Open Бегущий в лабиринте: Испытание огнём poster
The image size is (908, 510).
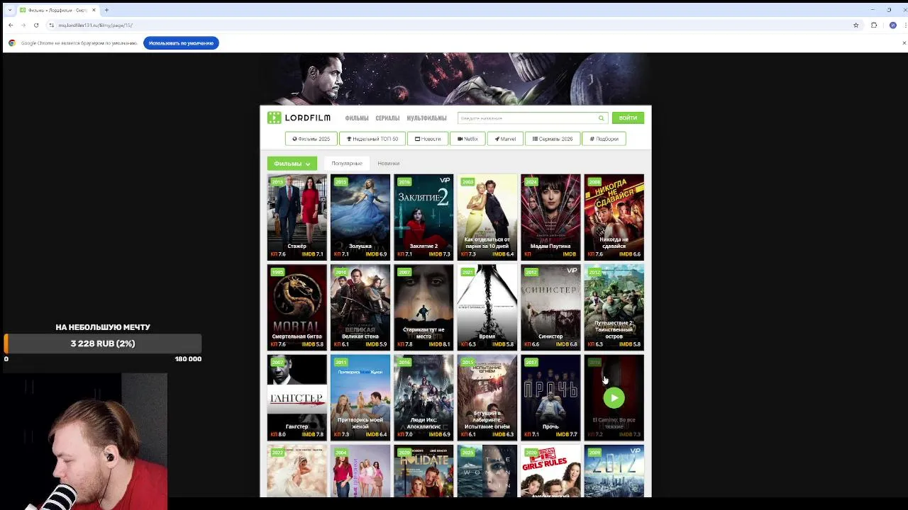pyautogui.click(x=487, y=397)
